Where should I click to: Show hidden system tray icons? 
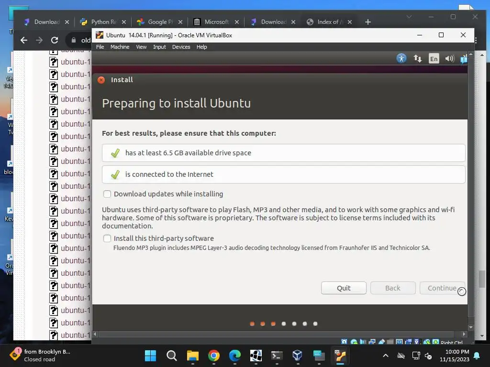[386, 356]
